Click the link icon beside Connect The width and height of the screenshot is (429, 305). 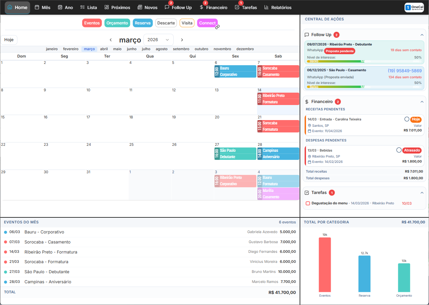[x=217, y=27]
